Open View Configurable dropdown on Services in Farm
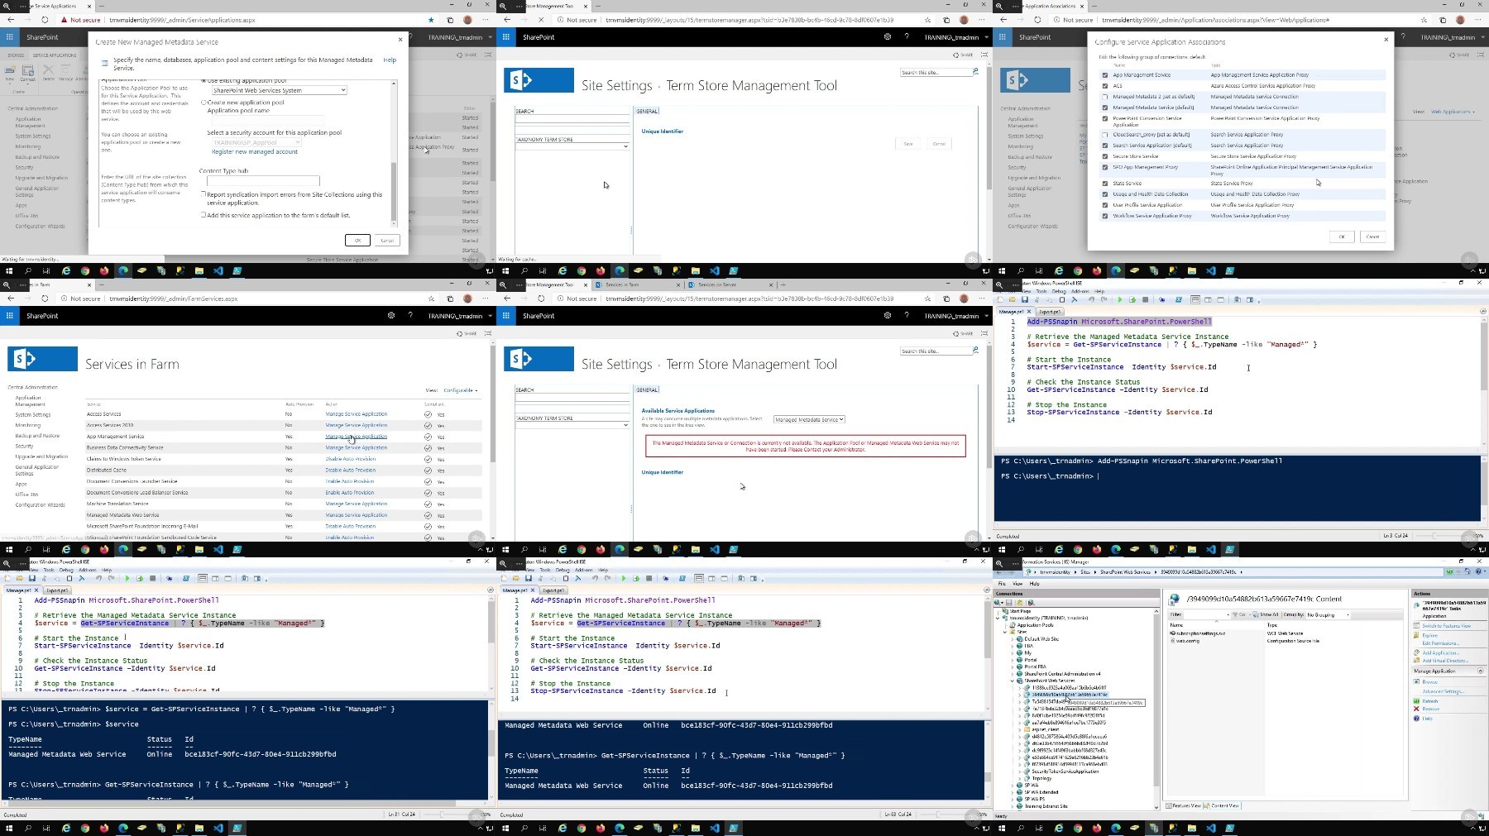The image size is (1489, 836). click(461, 390)
